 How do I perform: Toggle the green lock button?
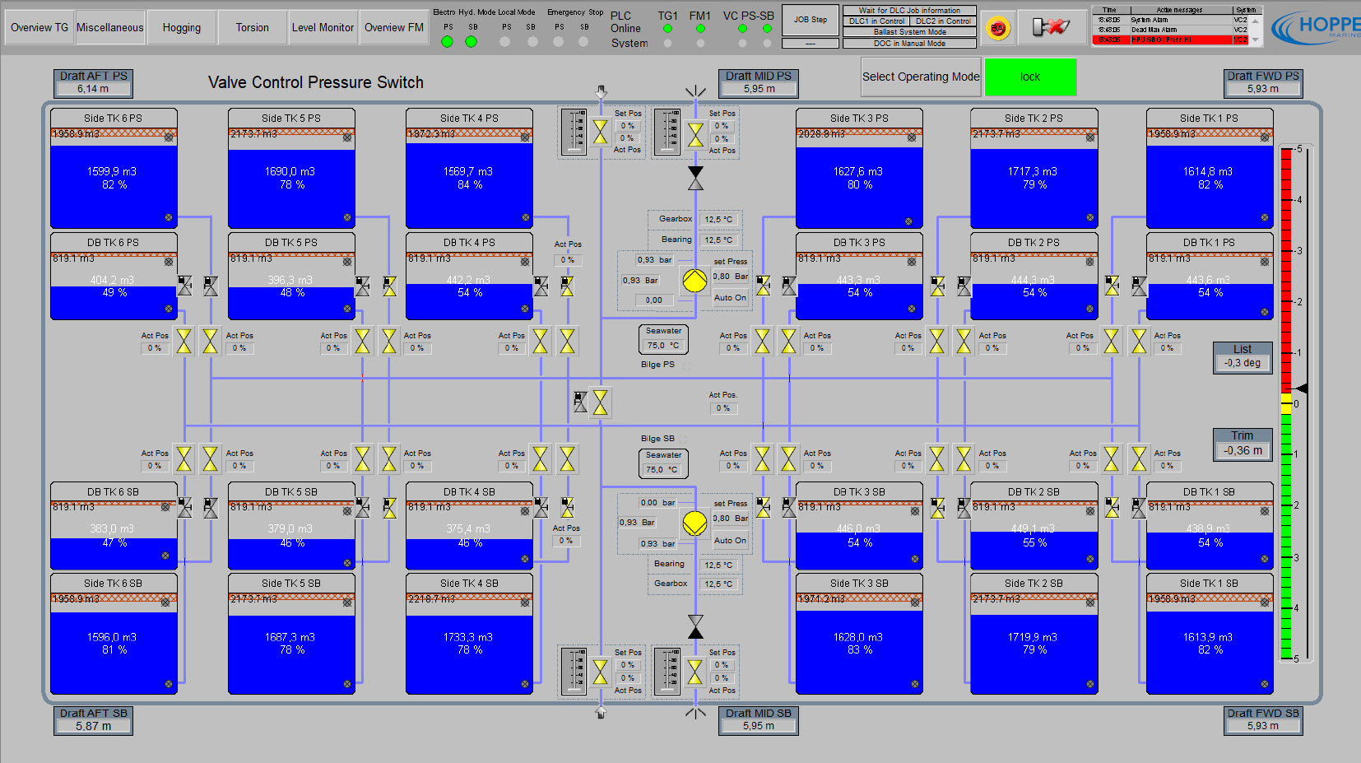tap(1030, 77)
